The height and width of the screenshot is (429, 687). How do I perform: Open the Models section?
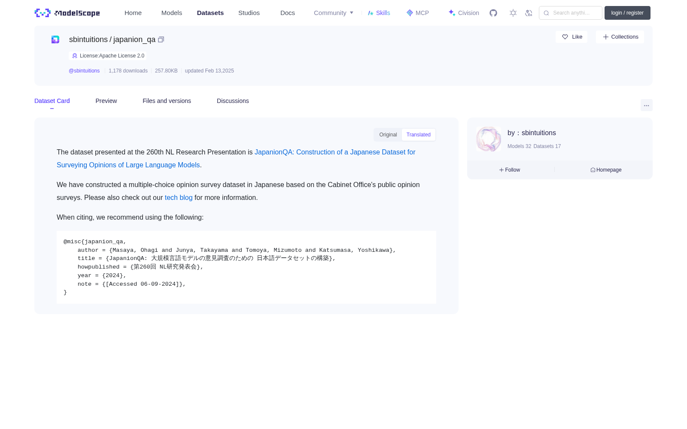[x=172, y=13]
